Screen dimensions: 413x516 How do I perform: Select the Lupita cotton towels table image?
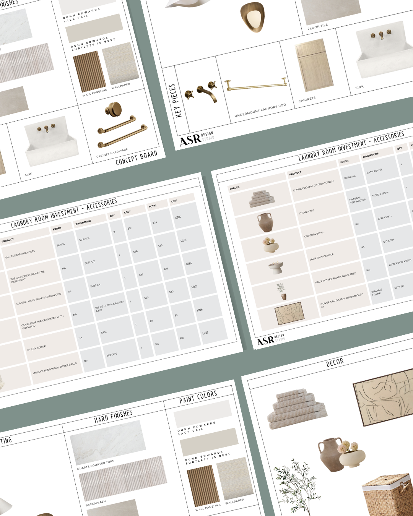click(x=262, y=199)
